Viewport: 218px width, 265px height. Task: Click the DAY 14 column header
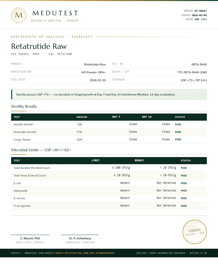click(147, 117)
